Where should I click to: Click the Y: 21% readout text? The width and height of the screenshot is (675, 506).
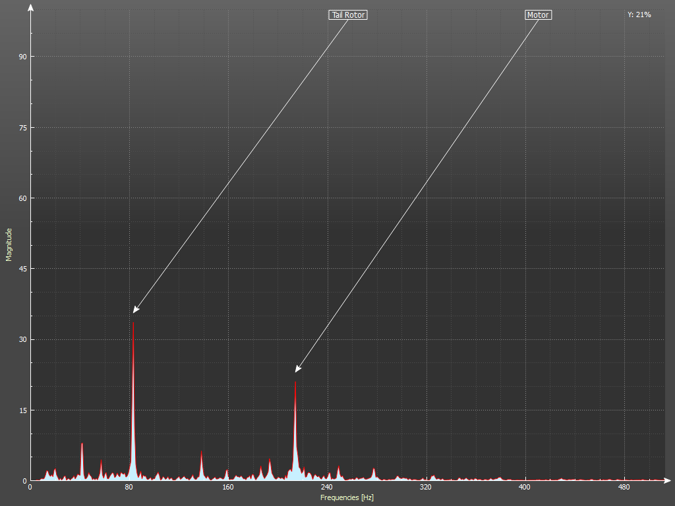click(x=639, y=14)
